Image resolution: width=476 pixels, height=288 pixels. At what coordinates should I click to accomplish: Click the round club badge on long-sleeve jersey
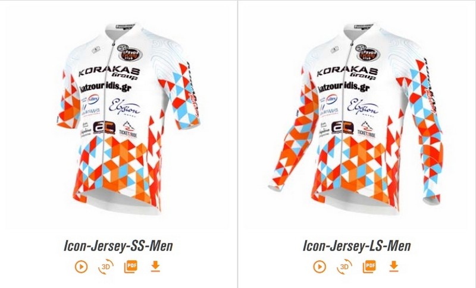pos(368,52)
